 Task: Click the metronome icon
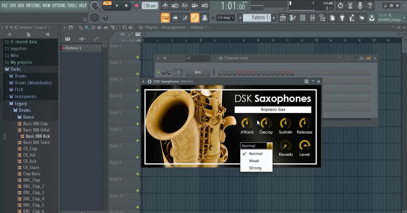click(165, 5)
